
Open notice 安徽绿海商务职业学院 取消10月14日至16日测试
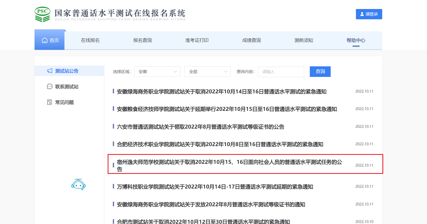coord(222,92)
